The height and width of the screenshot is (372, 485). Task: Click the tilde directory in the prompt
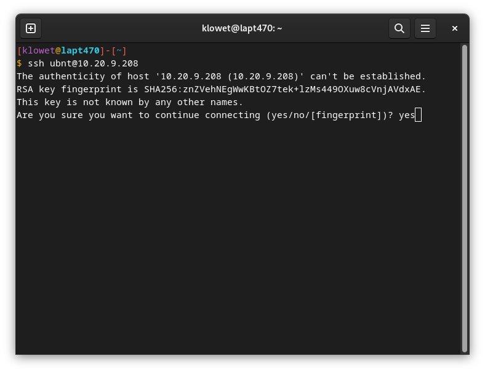click(x=119, y=50)
